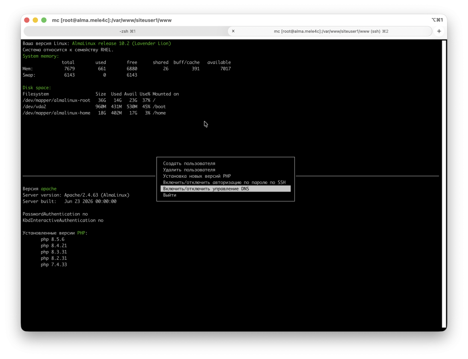Click the available memory value 7017
The image size is (468, 359).
coord(225,69)
